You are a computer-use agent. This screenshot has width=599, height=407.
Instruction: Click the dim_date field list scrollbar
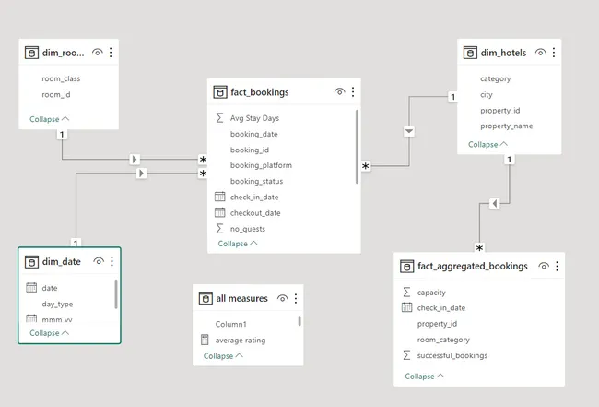[x=116, y=294]
